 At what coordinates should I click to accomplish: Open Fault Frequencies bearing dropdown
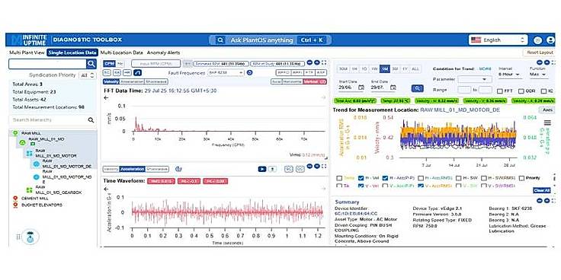(226, 72)
